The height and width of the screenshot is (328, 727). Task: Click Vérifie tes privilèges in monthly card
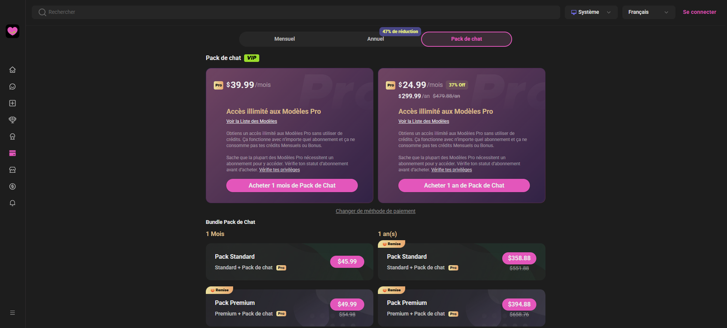(x=280, y=170)
